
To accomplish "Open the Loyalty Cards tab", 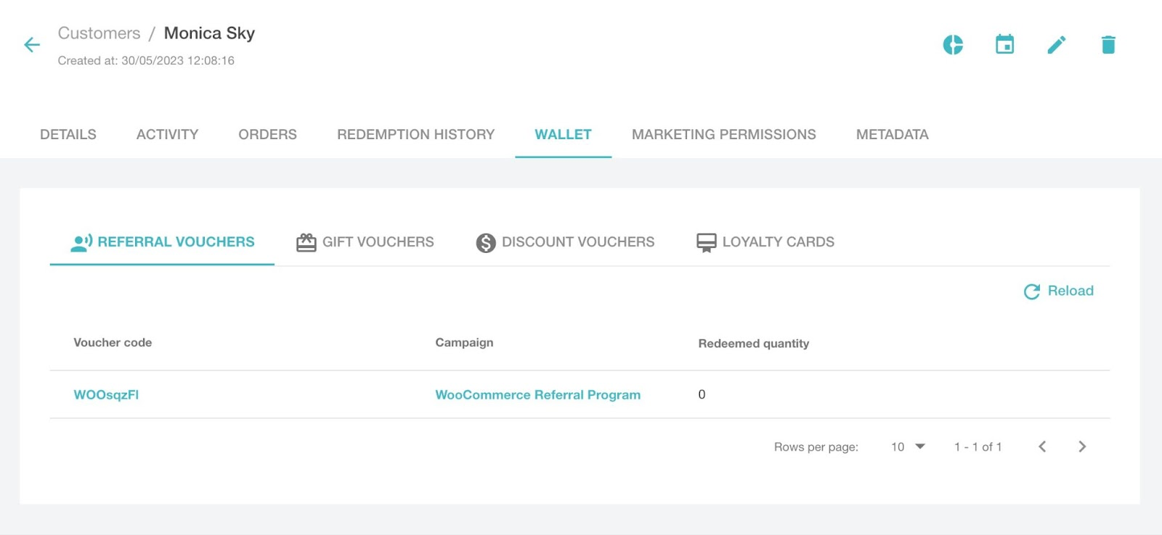I will pyautogui.click(x=765, y=242).
